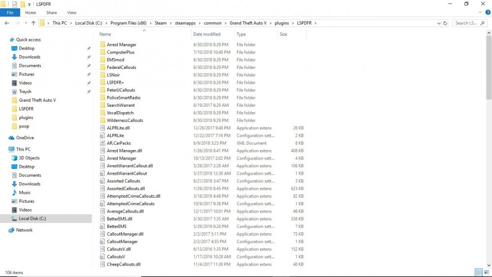Viewport: 492px width, 277px height.
Task: Click 'Grand Theft Auto V' breadcrumb segment
Action: coord(248,23)
